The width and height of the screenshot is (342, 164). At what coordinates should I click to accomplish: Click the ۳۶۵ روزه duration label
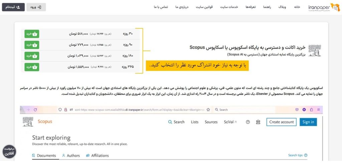pos(128,67)
